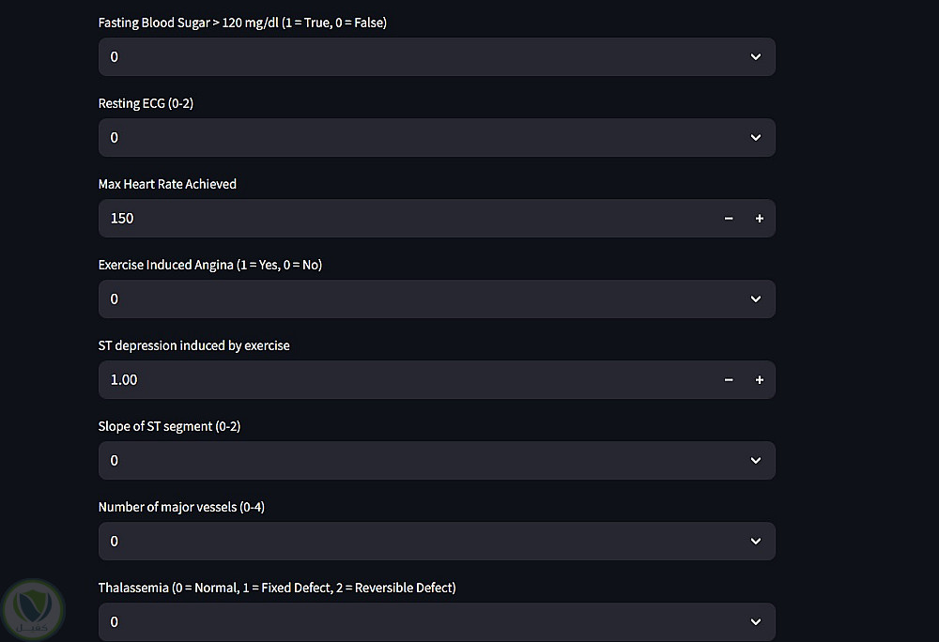Increase ST depression value with plus icon
This screenshot has width=939, height=642.
click(760, 380)
